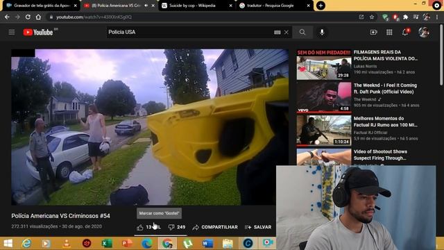The height and width of the screenshot is (250, 444).
Task: Click the video player to pause
Action: point(150,127)
